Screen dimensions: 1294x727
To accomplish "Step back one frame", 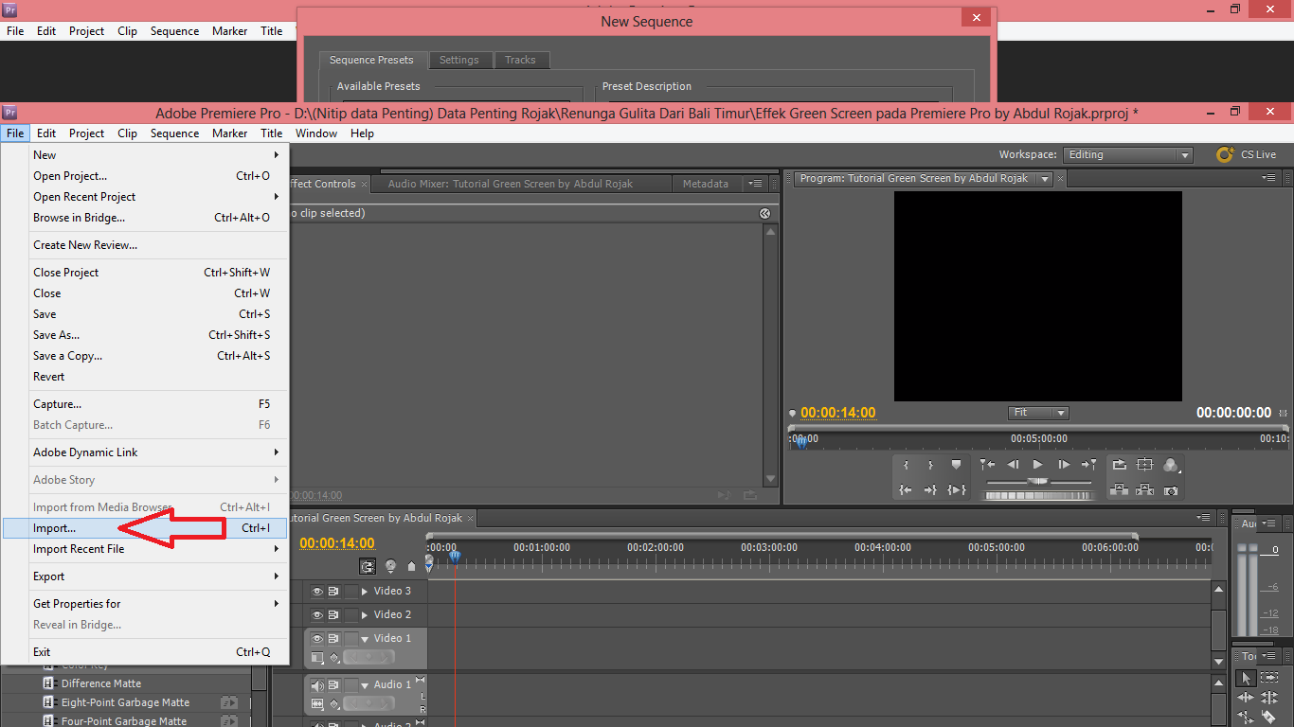I will click(x=1013, y=465).
